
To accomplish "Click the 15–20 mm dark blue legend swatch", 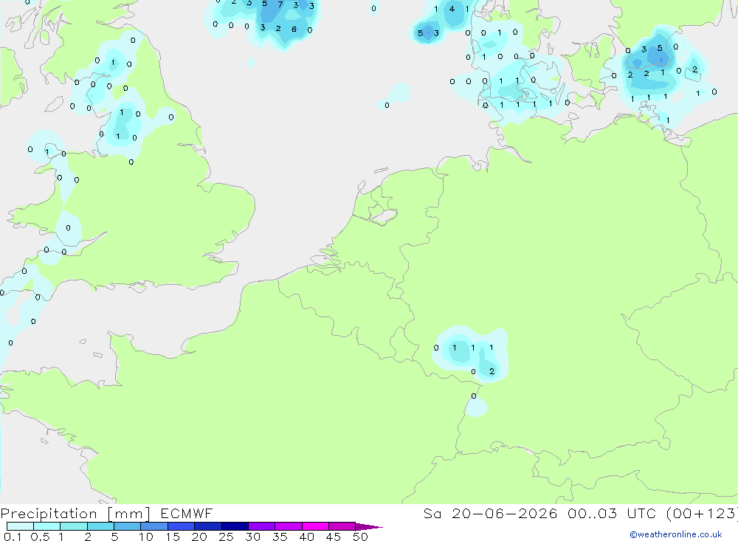I will click(182, 526).
